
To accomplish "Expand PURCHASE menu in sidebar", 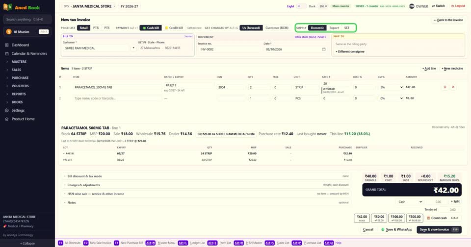I will (x=20, y=78).
